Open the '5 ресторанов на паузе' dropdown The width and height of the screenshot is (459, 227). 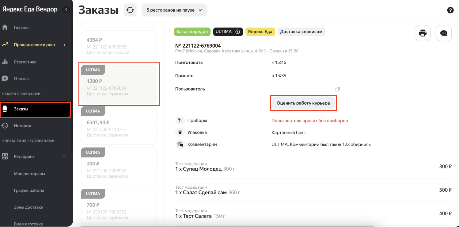pos(174,10)
